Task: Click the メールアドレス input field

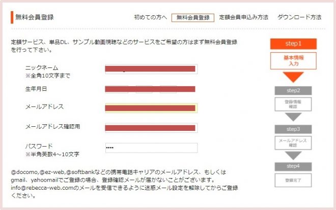Action: (x=151, y=108)
